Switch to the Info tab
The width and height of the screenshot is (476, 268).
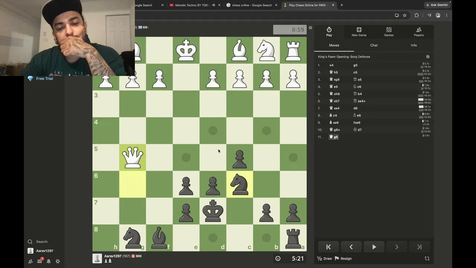pos(414,45)
